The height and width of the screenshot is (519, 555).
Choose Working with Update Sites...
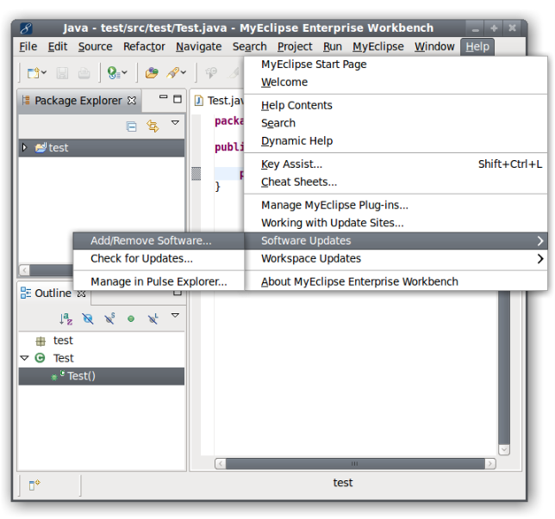click(396, 223)
